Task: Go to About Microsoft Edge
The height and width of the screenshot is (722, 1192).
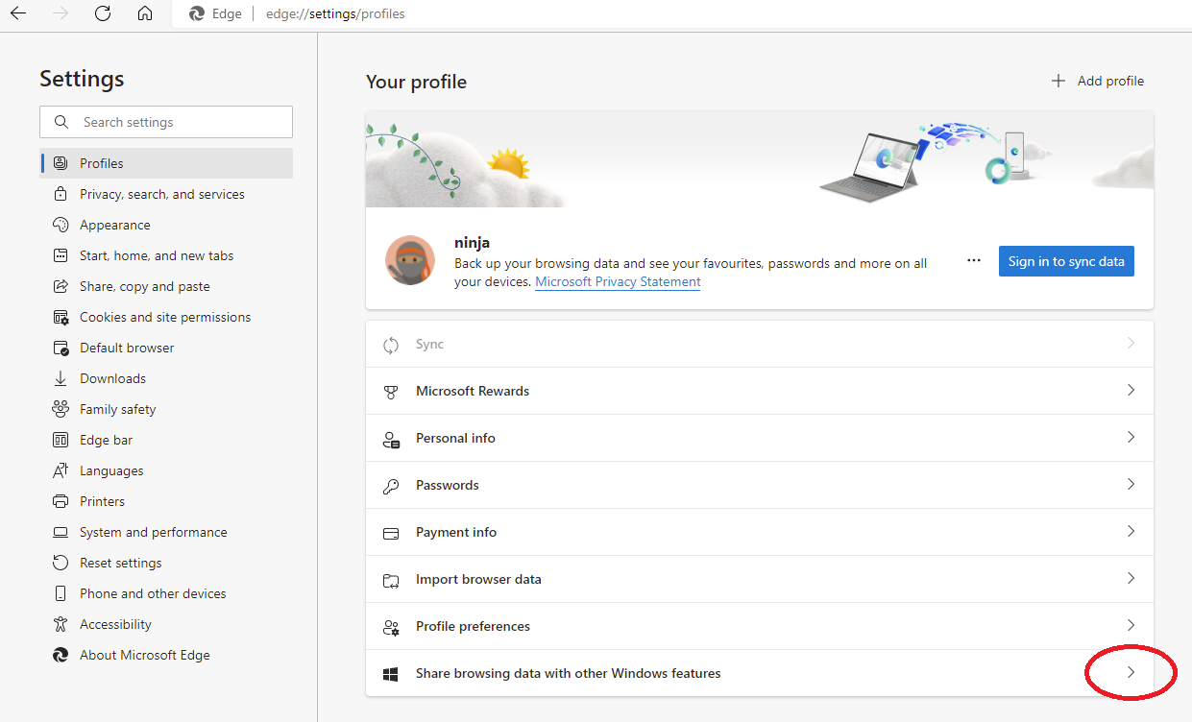Action: pos(144,655)
